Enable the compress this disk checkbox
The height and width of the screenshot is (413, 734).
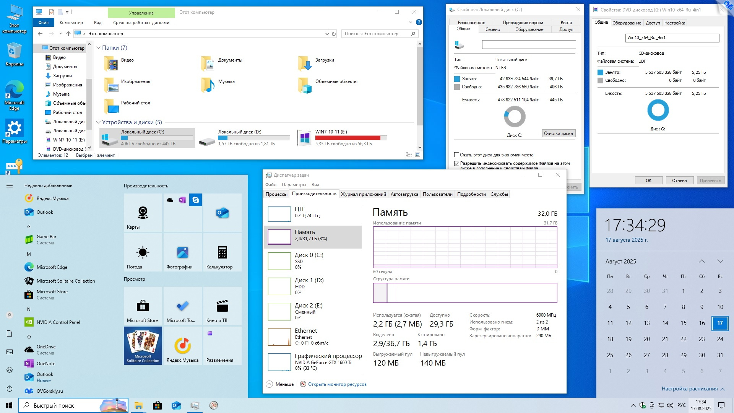click(456, 155)
